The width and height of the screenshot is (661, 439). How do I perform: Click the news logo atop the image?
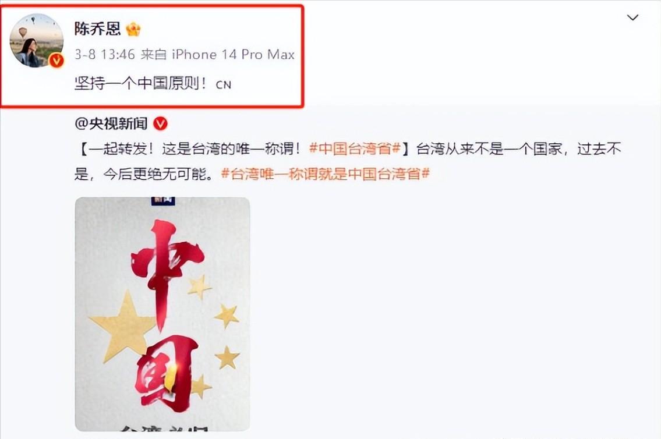163,201
